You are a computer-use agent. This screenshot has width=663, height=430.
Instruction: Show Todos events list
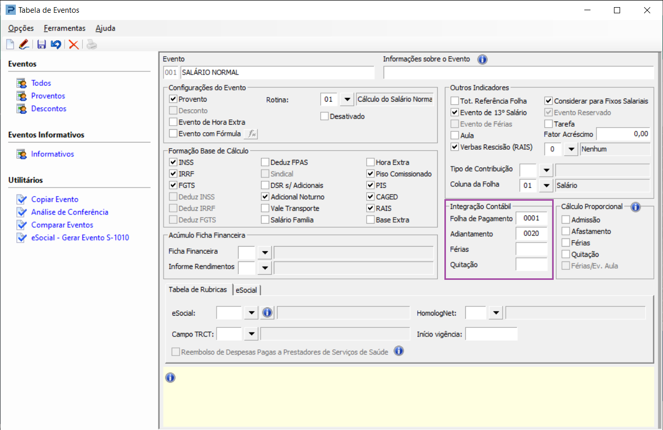(x=41, y=83)
